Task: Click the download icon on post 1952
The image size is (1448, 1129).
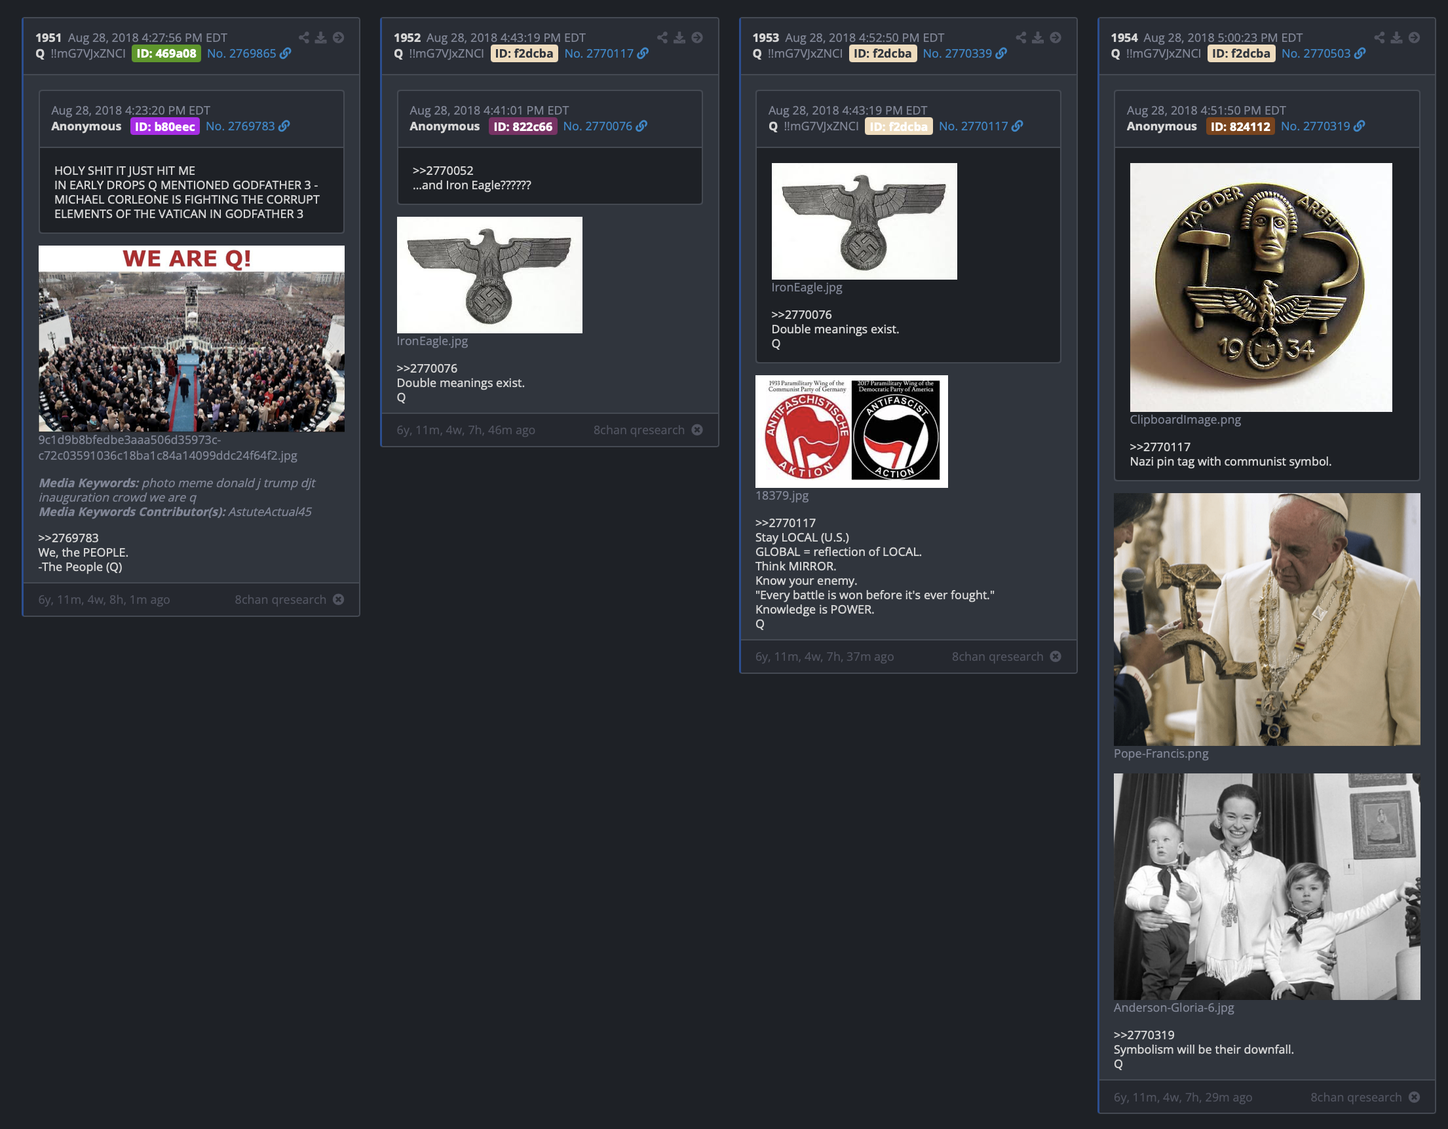Action: [x=679, y=38]
